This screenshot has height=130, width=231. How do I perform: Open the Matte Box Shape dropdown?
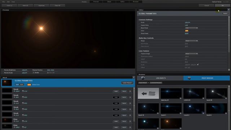[x=191, y=41]
